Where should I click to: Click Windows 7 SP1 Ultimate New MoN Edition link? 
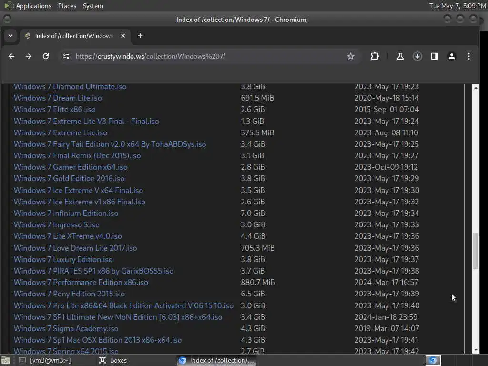point(118,317)
